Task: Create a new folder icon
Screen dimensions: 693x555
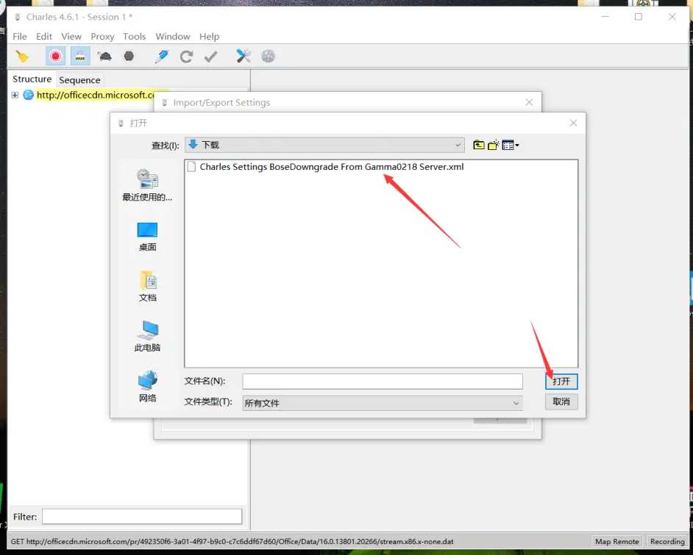Action: (x=493, y=145)
